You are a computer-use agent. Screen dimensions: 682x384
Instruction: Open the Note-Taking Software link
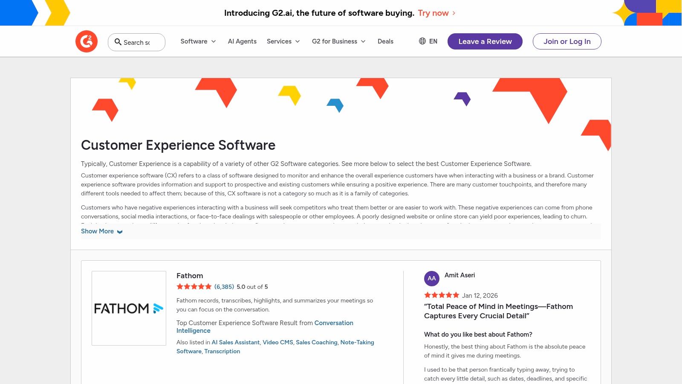tap(275, 347)
